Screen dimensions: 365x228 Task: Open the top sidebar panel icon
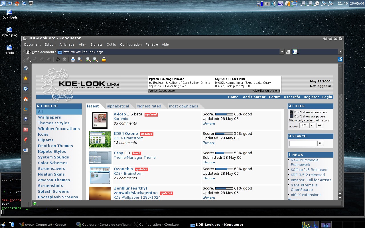[x=26, y=68]
